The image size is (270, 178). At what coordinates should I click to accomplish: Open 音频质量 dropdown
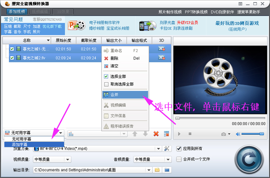(x=168, y=159)
